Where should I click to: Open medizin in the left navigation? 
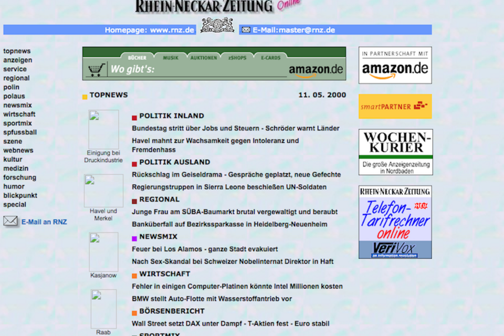point(16,168)
